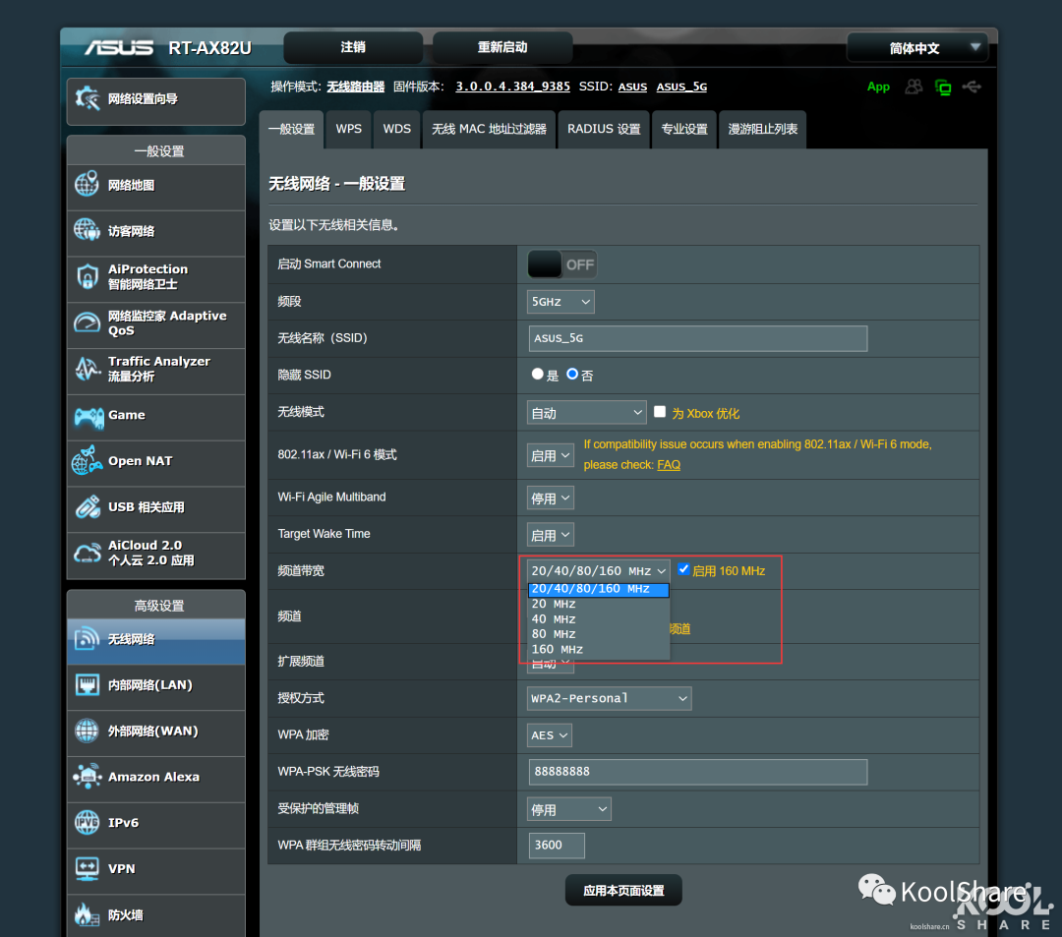Screen dimensions: 1062x937
Task: Select 否 radio for 隐藏 SSID
Action: point(572,374)
